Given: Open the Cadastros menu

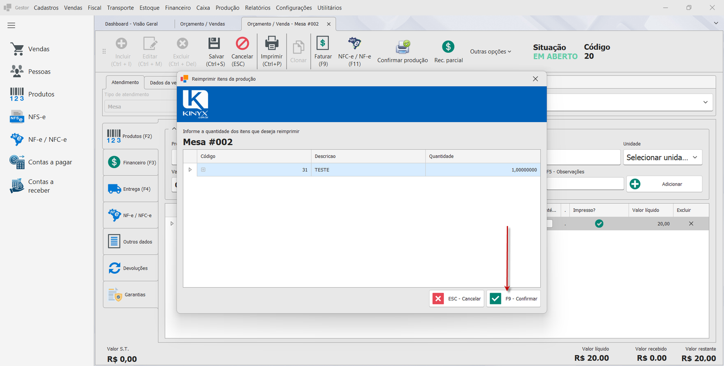Looking at the screenshot, I should pyautogui.click(x=46, y=8).
